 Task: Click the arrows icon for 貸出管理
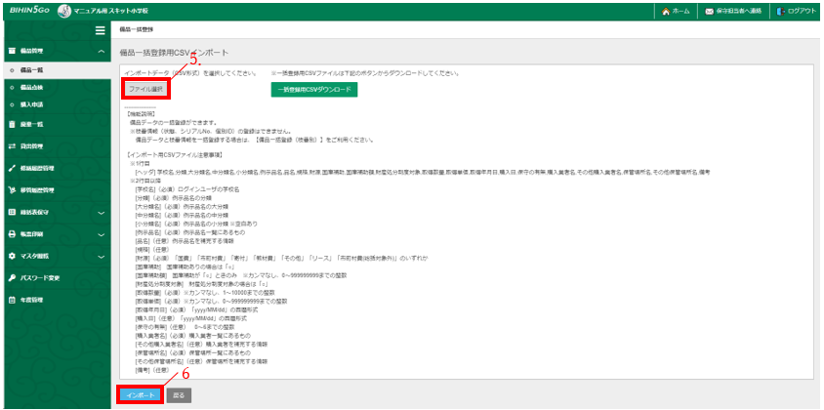11,144
